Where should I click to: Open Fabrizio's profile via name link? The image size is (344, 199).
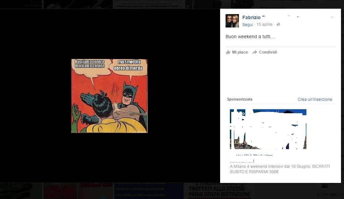point(251,17)
